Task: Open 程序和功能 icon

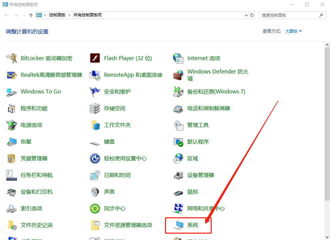Action: pos(12,108)
